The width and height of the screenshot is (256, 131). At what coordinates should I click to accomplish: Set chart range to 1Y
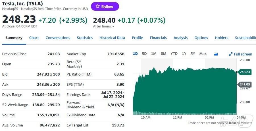point(184,54)
